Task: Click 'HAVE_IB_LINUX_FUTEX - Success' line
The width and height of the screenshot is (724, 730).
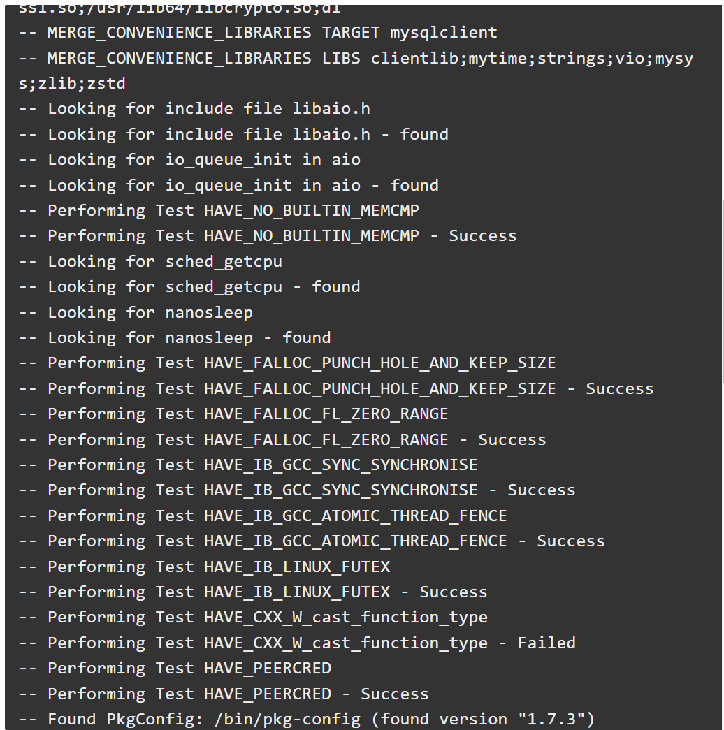Action: point(253,592)
